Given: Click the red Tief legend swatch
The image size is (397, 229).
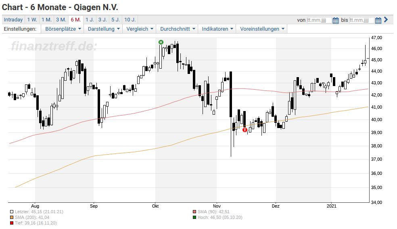Looking at the screenshot, I should (12, 223).
